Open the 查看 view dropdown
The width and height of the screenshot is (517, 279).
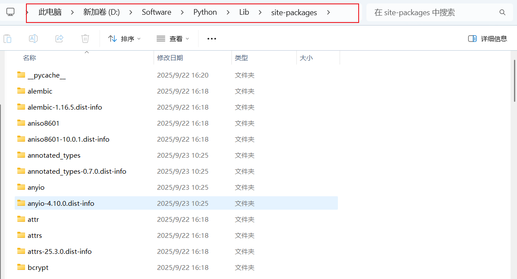(x=173, y=39)
